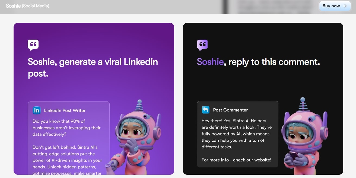Click the arrow inside the Buy now button
This screenshot has height=178, width=356.
click(345, 6)
